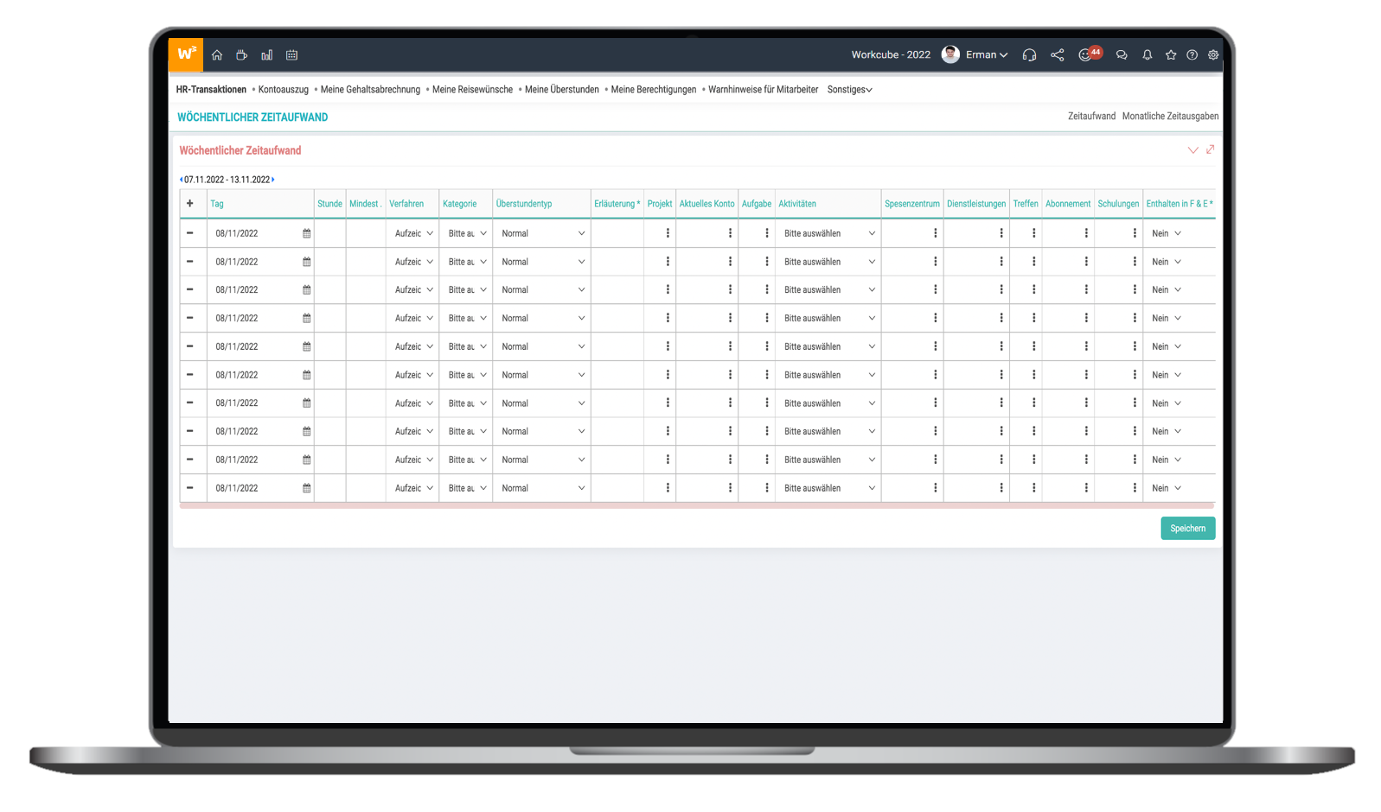This screenshot has width=1381, height=812.
Task: Go to previous week arrow before 07.11.2022
Action: [x=181, y=180]
